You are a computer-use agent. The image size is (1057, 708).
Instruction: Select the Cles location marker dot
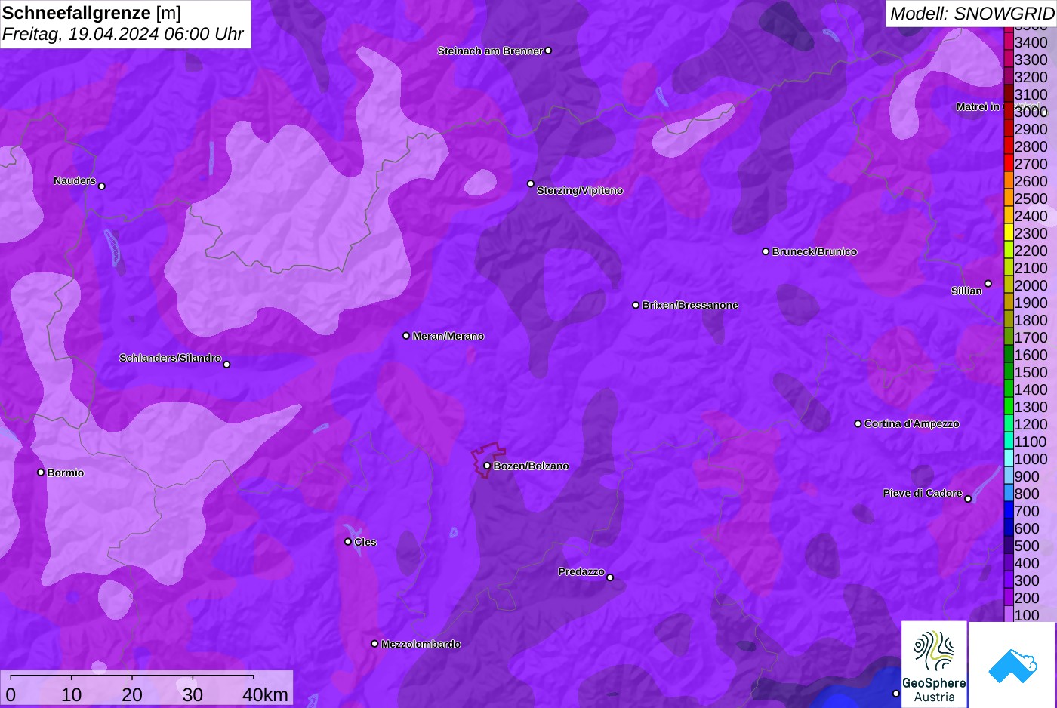pyautogui.click(x=348, y=541)
